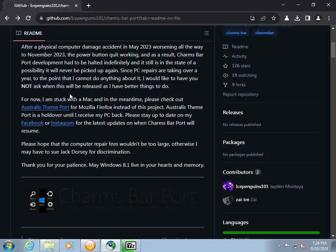Viewport: 336px width, 252px height.
Task: Open the browser downloads icon
Action: pyautogui.click(x=297, y=18)
